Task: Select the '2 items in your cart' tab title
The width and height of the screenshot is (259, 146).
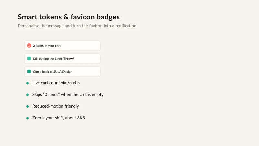Action: click(47, 46)
